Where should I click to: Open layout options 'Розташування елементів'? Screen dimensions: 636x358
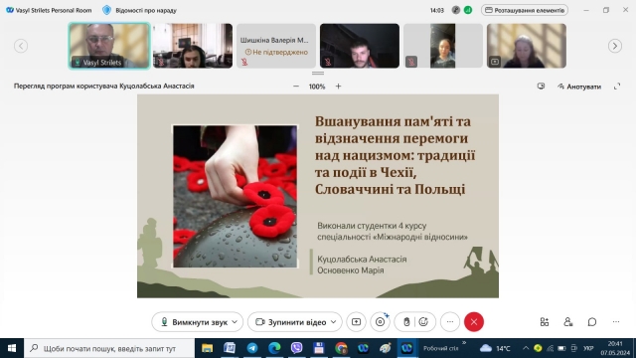[x=525, y=10]
